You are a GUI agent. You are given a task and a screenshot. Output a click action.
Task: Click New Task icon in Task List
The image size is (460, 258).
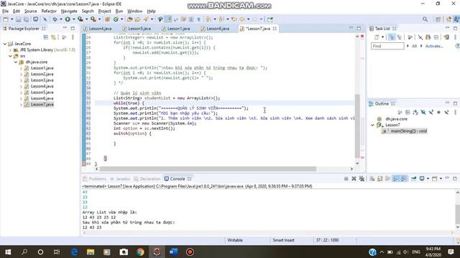(x=377, y=37)
